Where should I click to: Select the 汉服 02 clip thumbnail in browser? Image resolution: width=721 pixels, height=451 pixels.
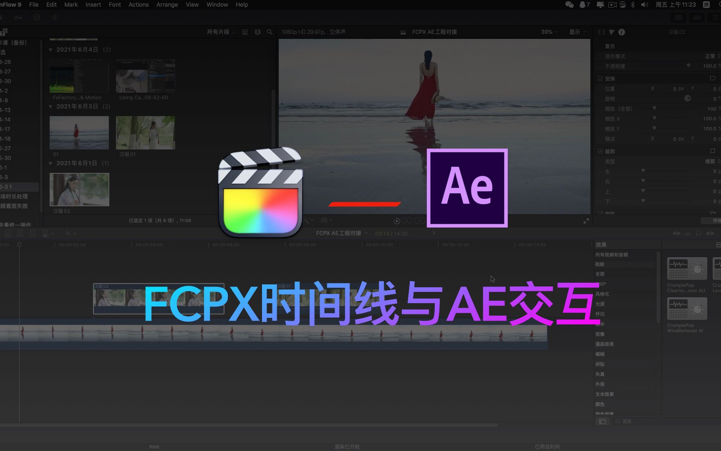click(x=79, y=190)
